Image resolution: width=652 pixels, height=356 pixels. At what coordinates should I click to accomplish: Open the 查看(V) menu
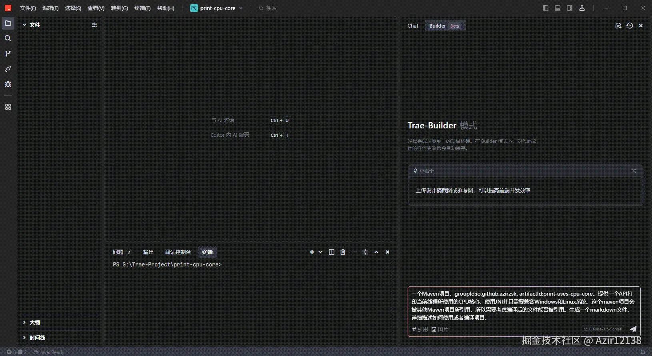96,8
